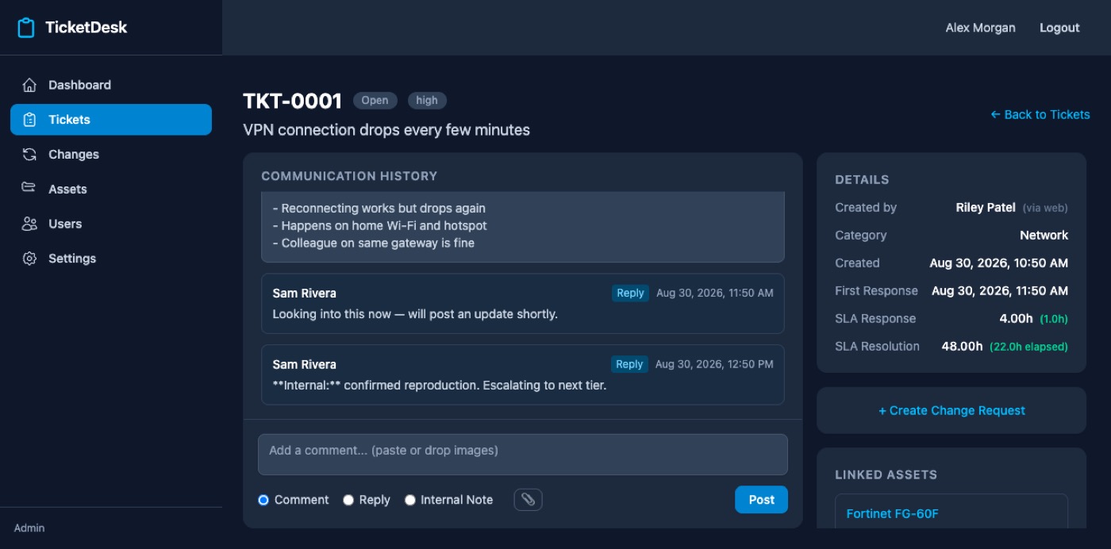1111x549 pixels.
Task: Click 'Happens on home Wi-Fi and hotspot'
Action: click(x=379, y=225)
